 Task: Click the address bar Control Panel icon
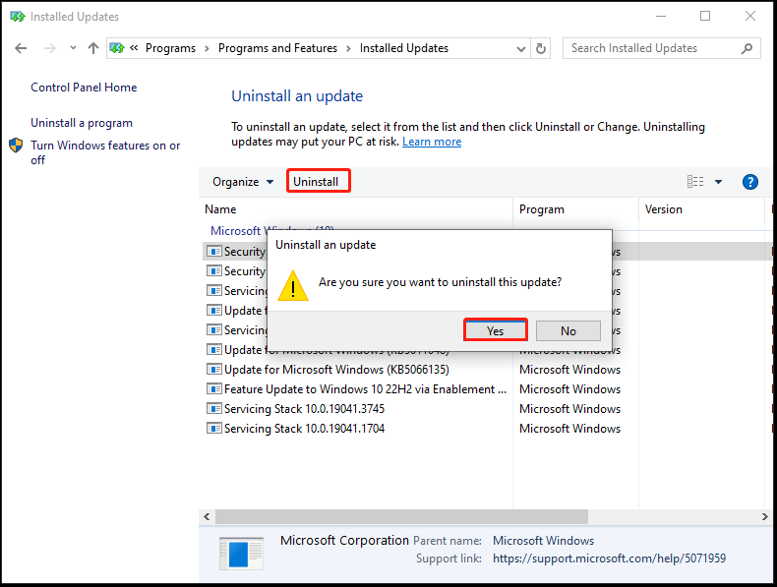[117, 48]
